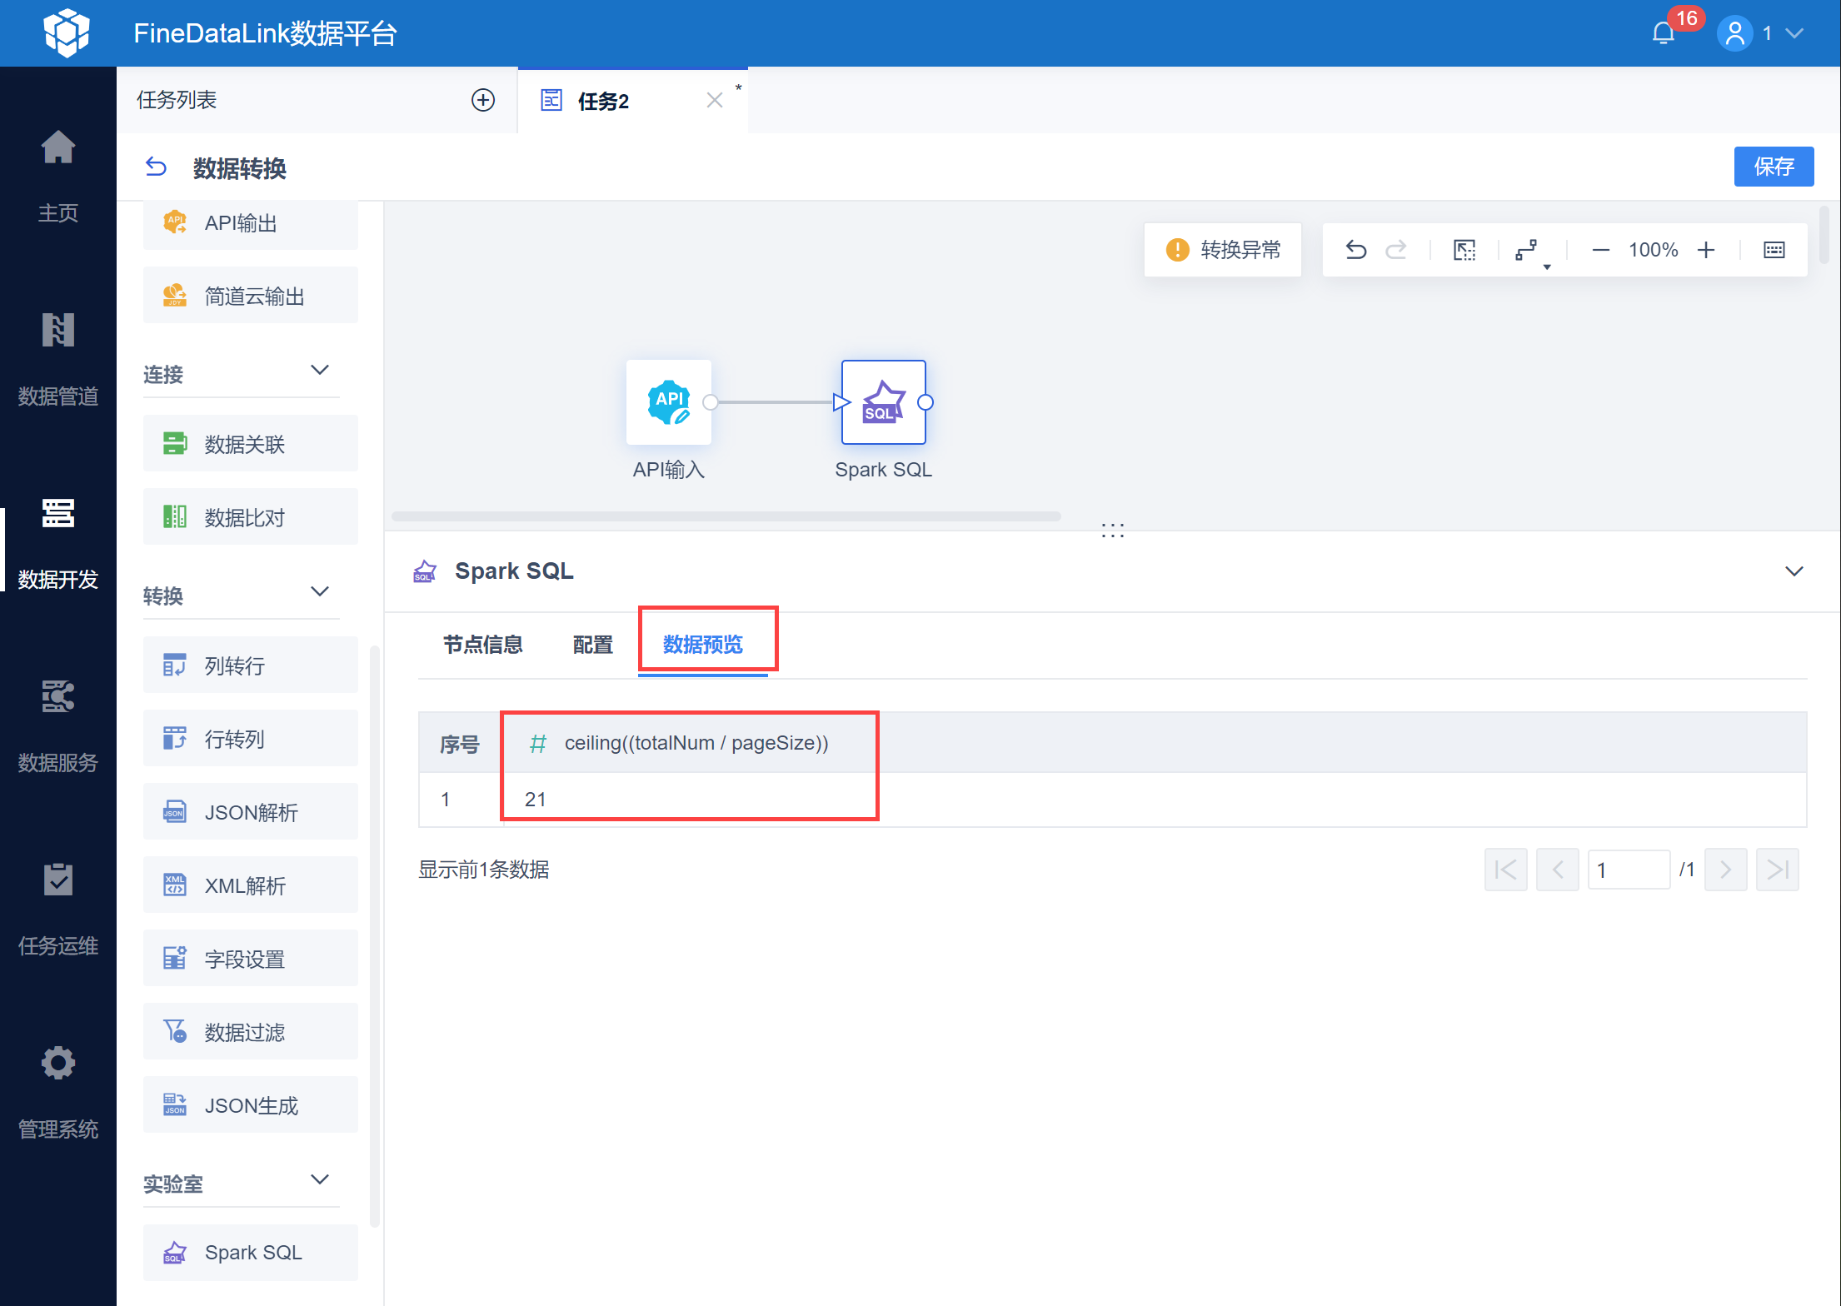Switch to the 配置 tab
The width and height of the screenshot is (1841, 1306).
[x=592, y=645]
